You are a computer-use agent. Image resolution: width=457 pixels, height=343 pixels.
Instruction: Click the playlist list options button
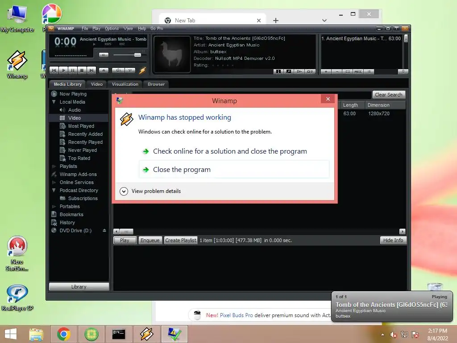click(x=369, y=71)
